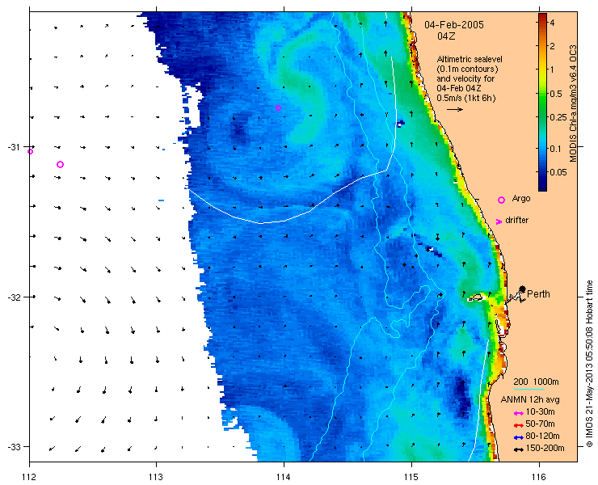Click the '04Z' time label
The image size is (598, 485).
(446, 36)
